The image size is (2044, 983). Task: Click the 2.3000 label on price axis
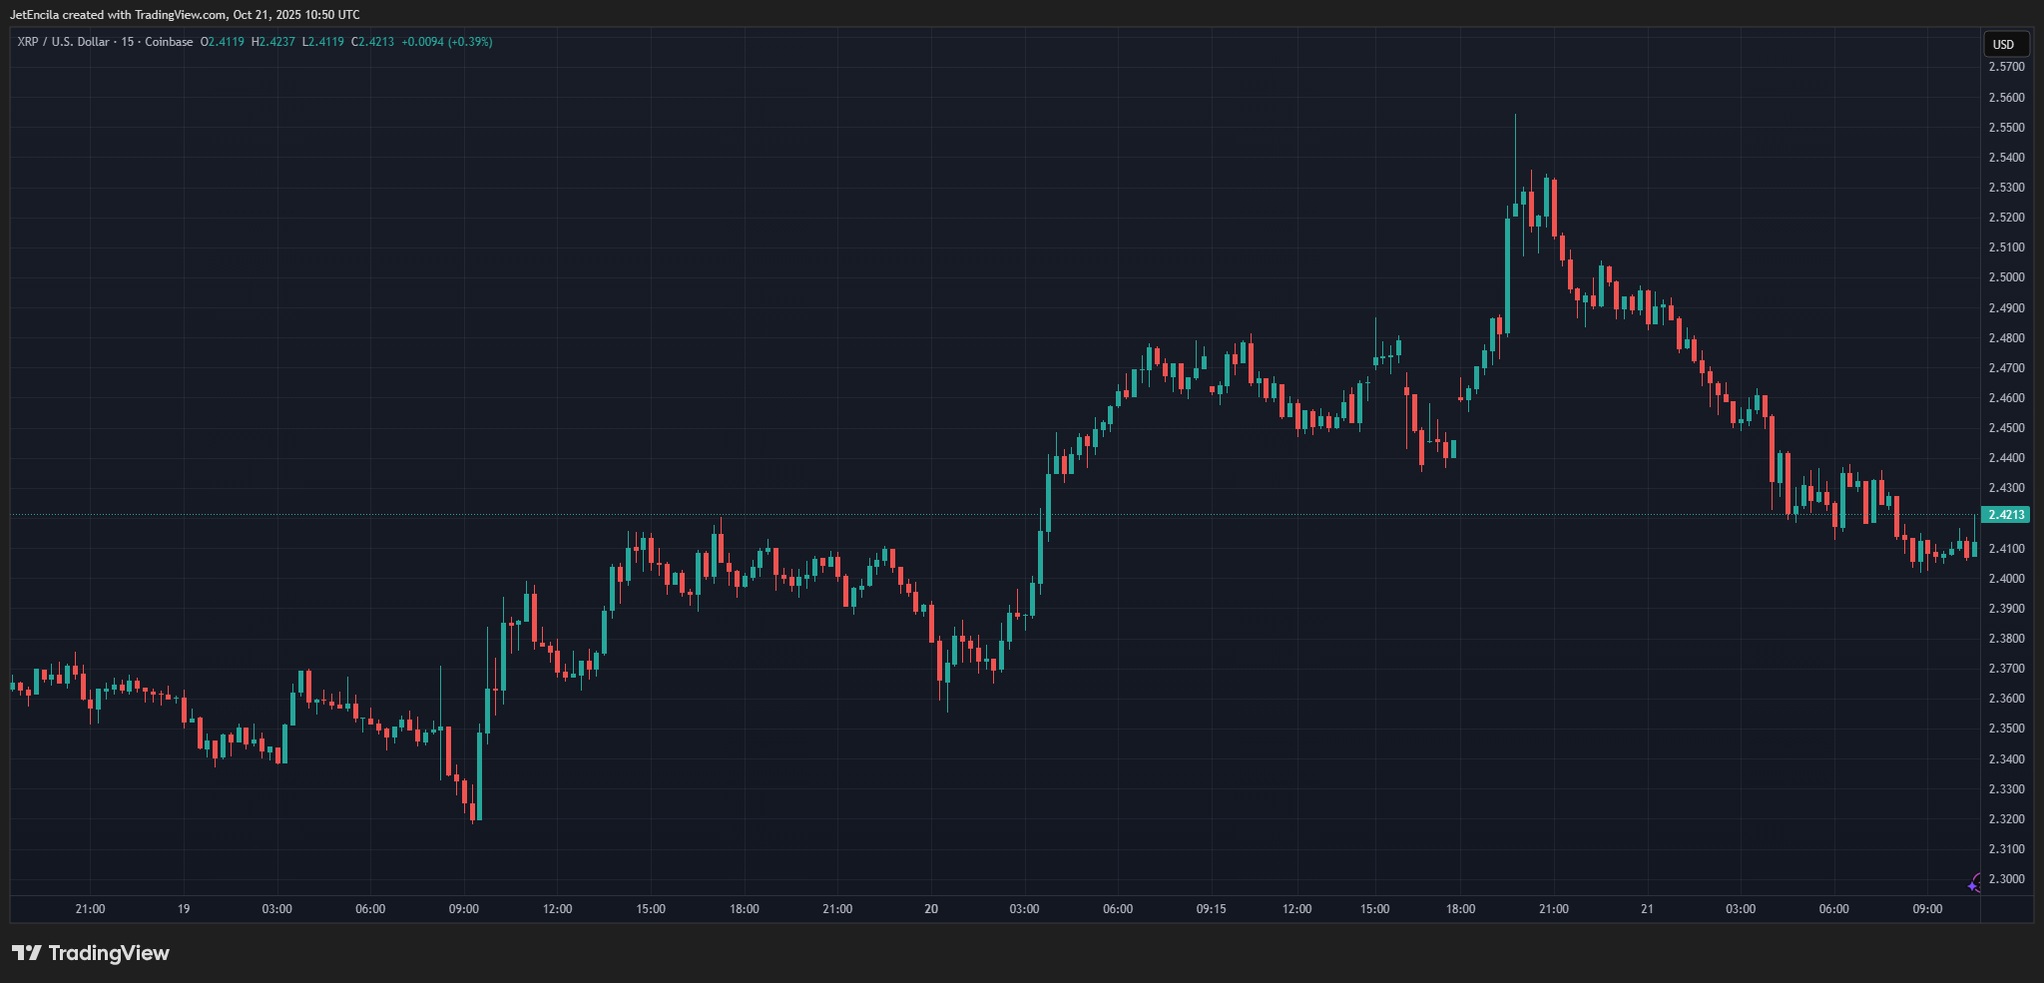[x=2006, y=879]
